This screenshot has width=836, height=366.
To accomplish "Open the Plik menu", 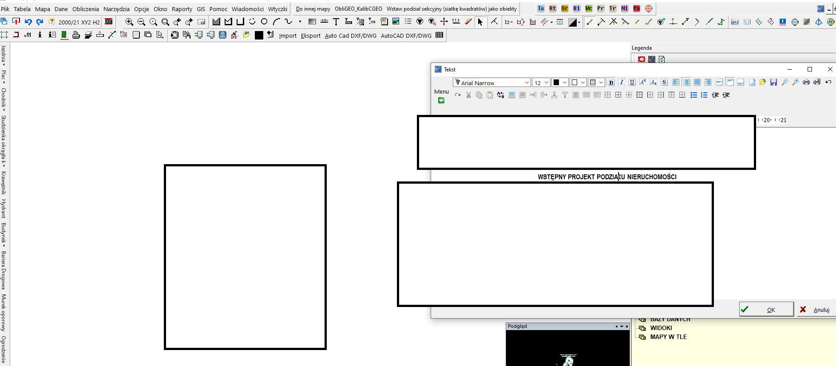I will click(x=5, y=9).
